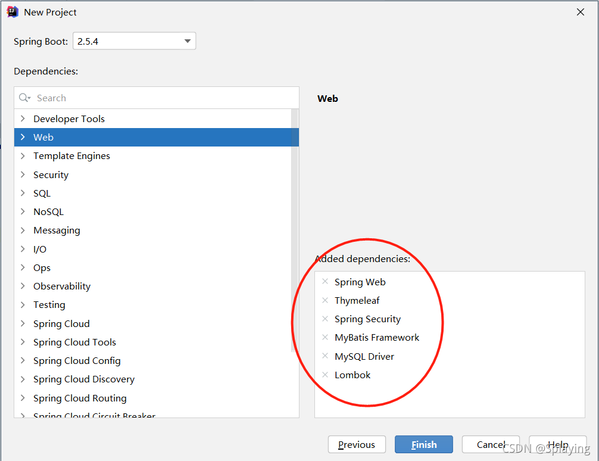Image resolution: width=599 pixels, height=461 pixels.
Task: Select the Spring Cloud Routing row
Action: [153, 398]
